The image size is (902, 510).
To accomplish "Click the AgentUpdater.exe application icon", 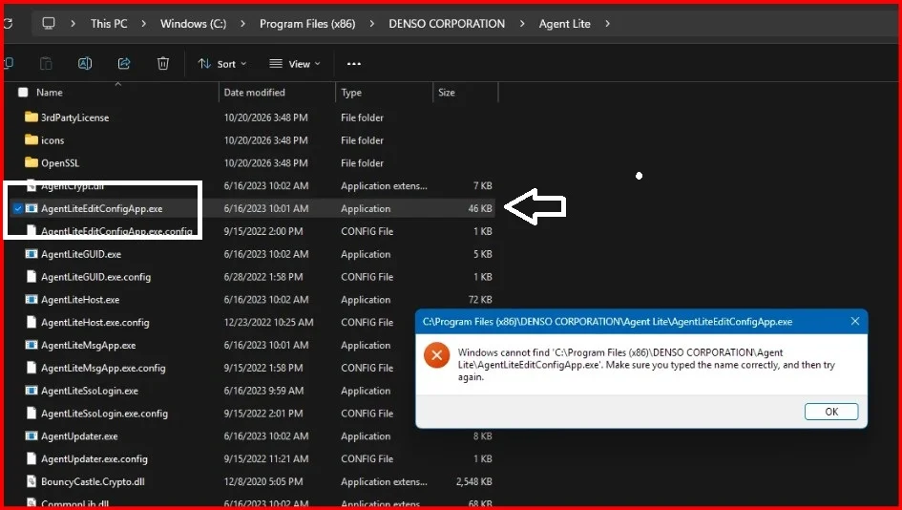I will pyautogui.click(x=31, y=436).
